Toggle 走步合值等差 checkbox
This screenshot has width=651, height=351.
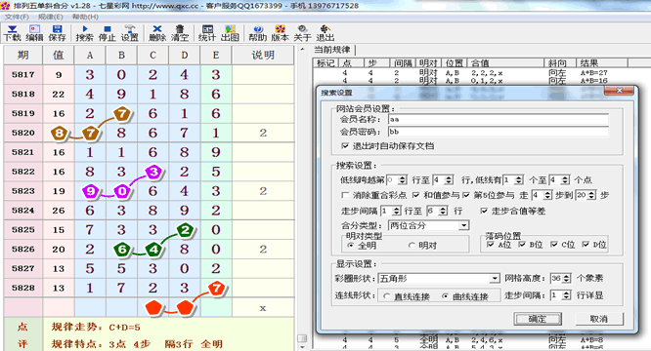tap(484, 212)
